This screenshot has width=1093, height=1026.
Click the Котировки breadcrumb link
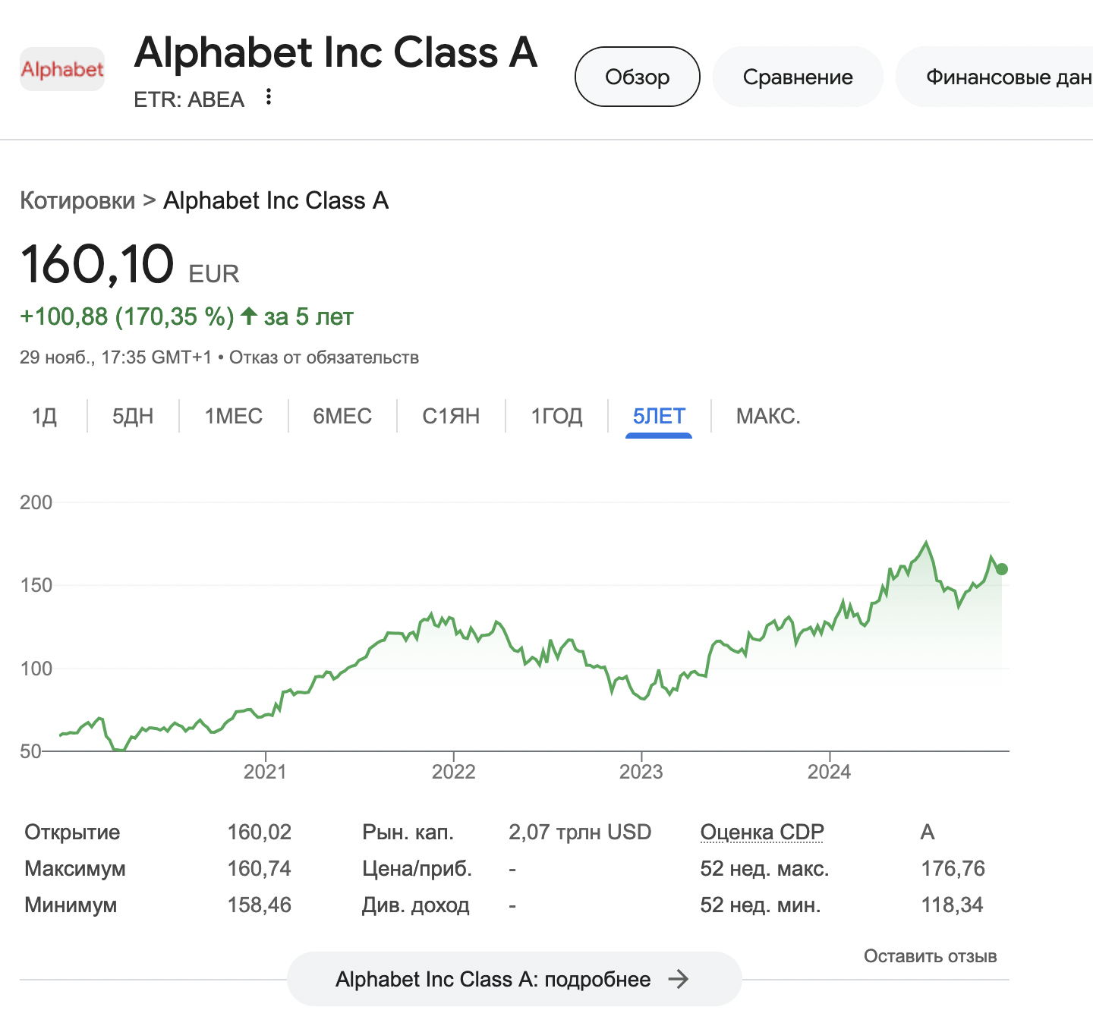click(77, 200)
